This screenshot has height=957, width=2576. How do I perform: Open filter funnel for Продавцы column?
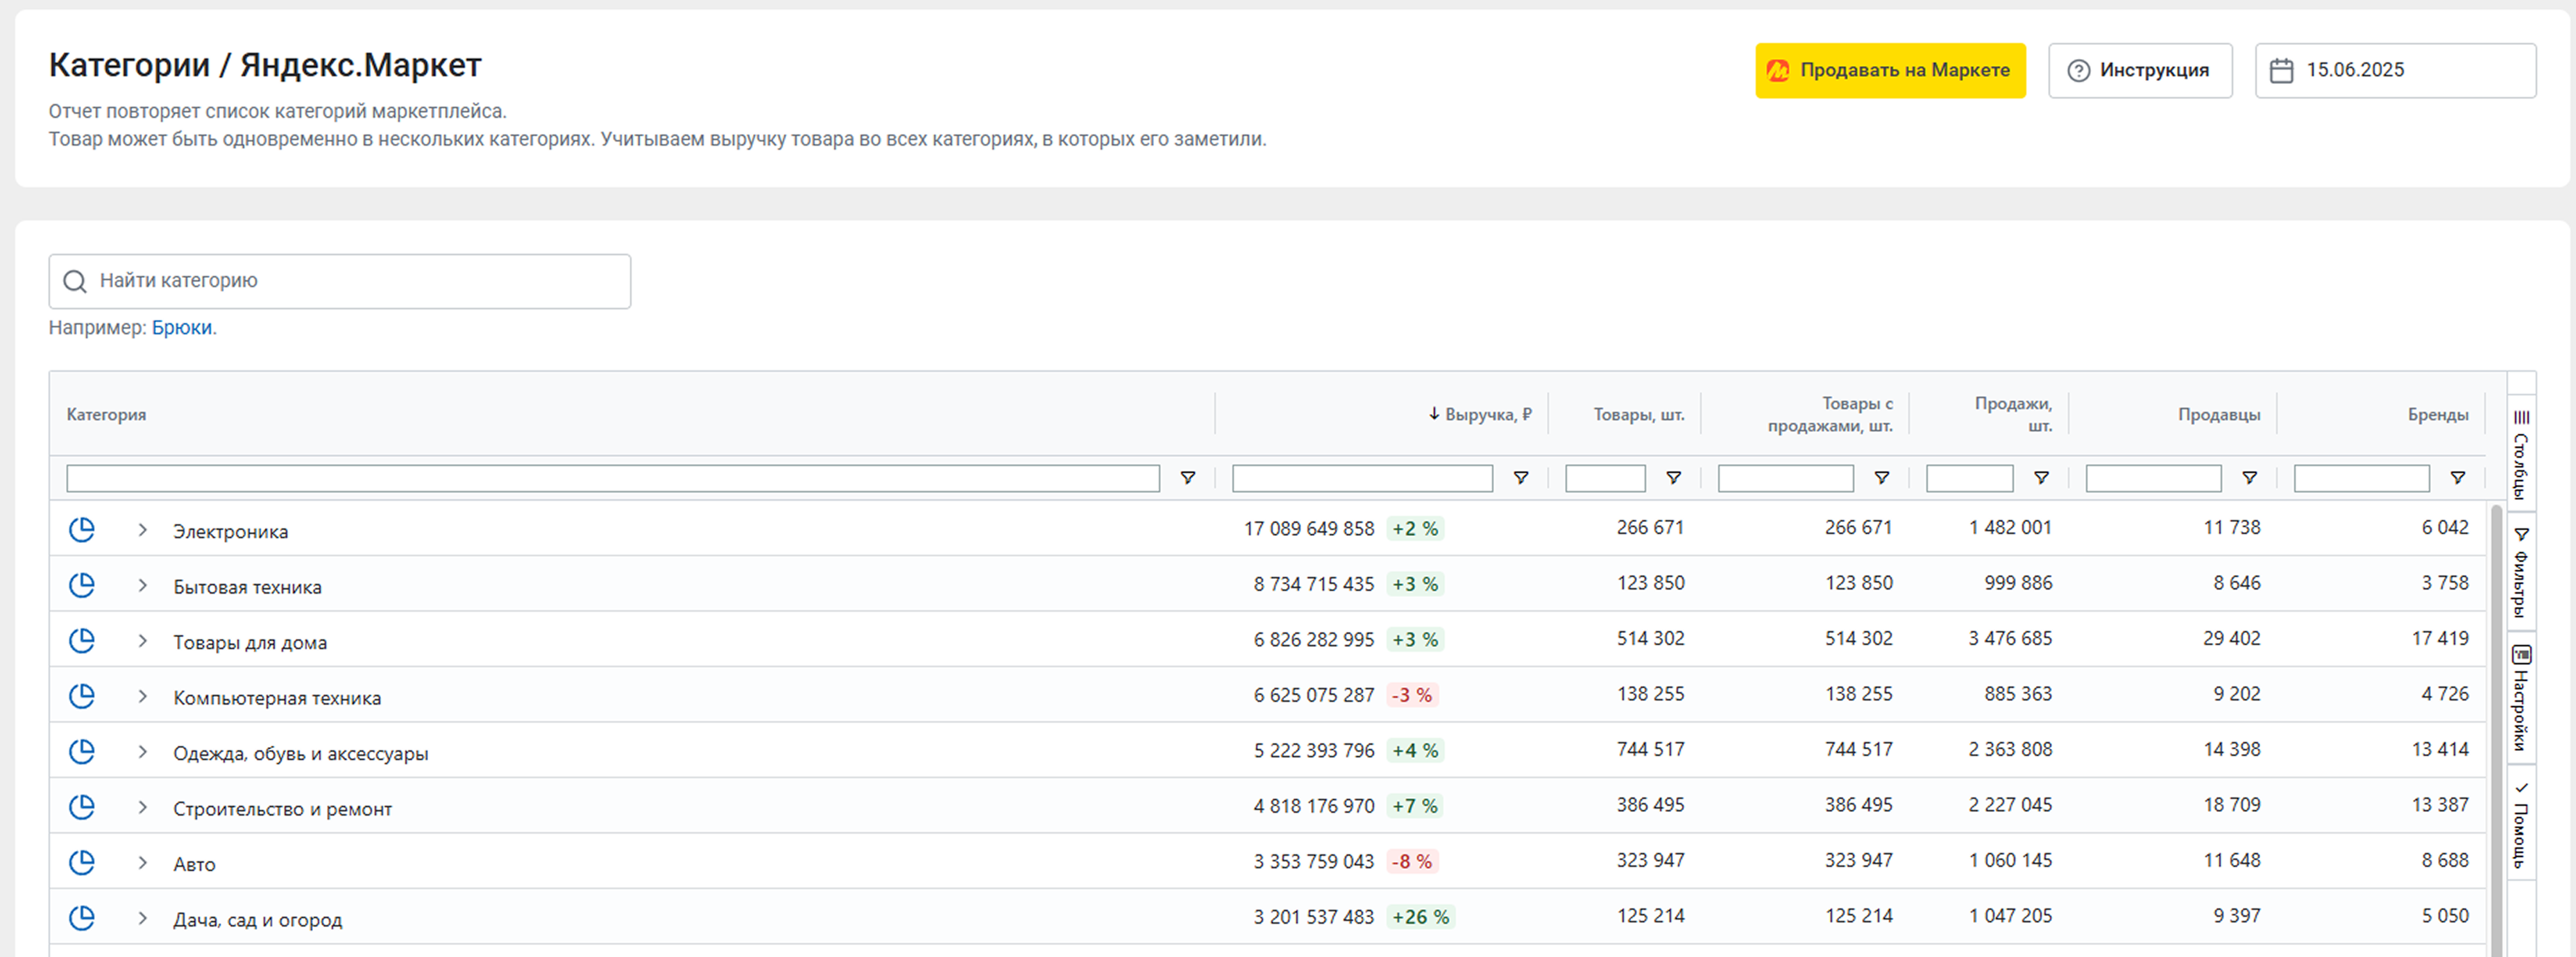tap(2250, 478)
